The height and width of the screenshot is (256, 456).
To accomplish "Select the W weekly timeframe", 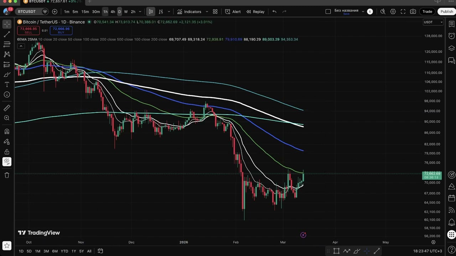I will [126, 12].
